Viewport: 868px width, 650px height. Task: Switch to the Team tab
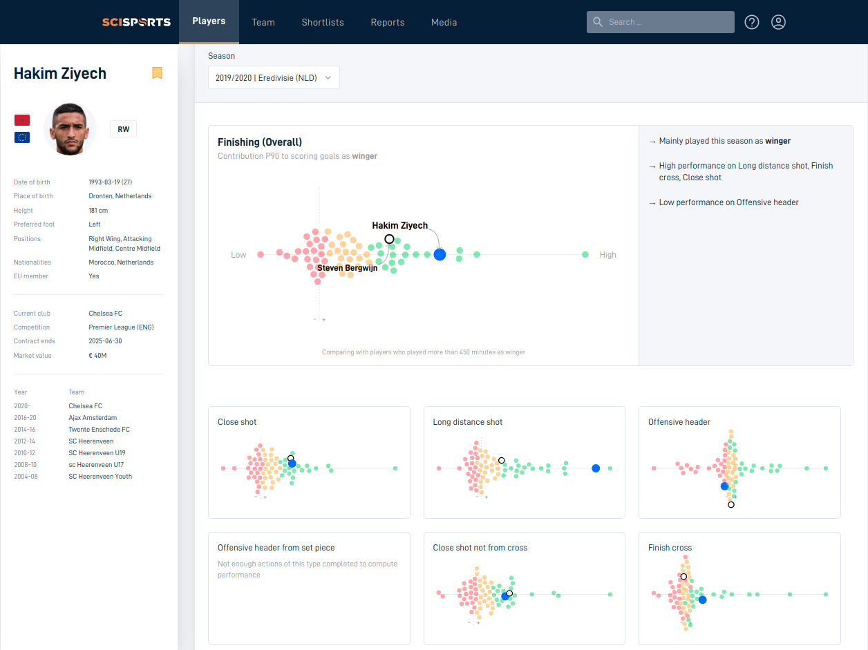(x=263, y=22)
